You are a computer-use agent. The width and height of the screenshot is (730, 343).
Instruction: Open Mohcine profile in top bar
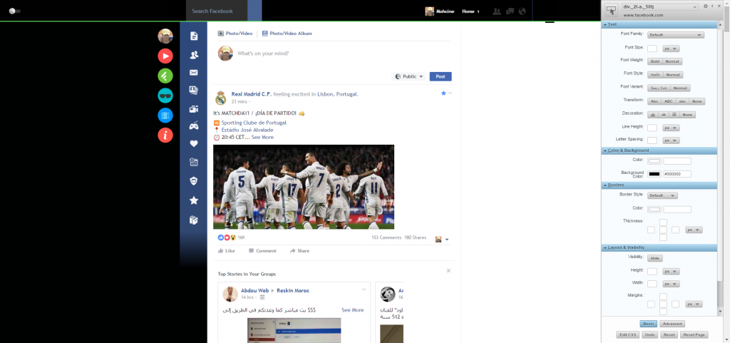coord(440,11)
